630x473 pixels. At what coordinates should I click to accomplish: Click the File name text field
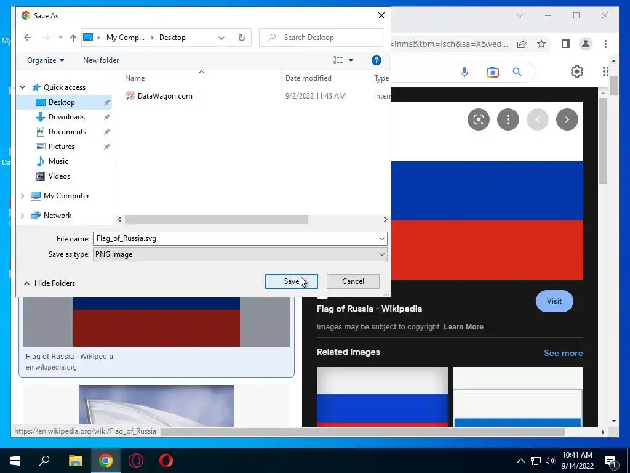coord(236,238)
